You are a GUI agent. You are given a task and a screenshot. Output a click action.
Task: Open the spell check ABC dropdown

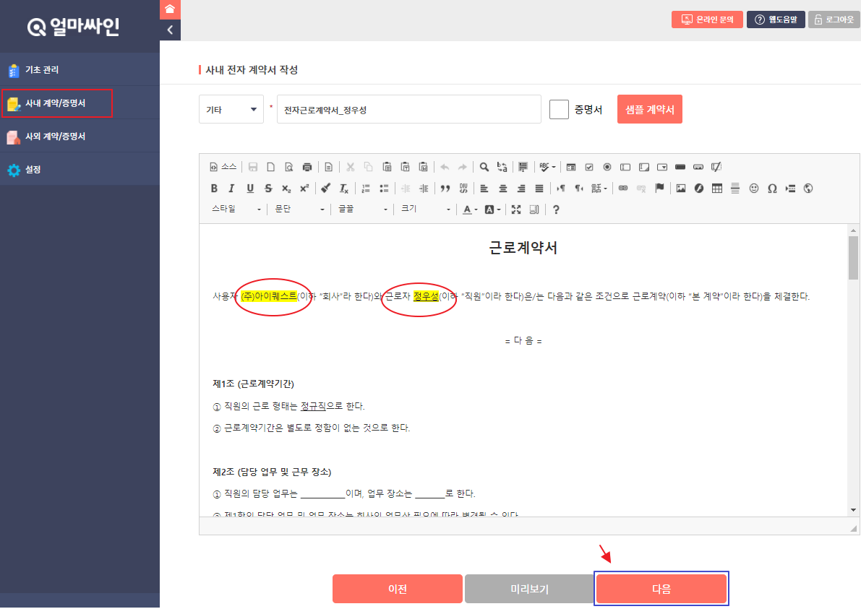pyautogui.click(x=547, y=167)
